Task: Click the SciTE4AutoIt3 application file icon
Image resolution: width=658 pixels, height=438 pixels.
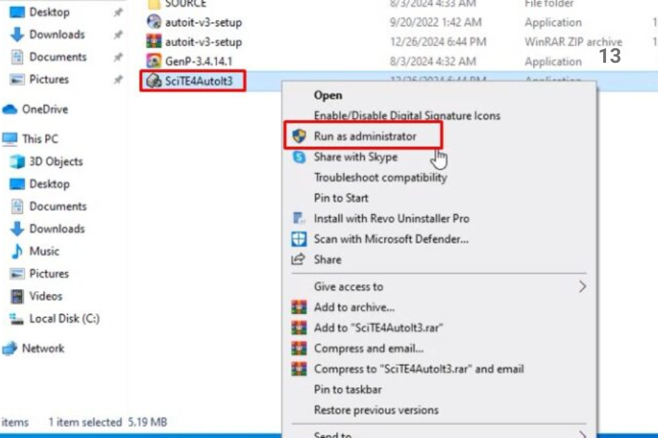Action: (154, 81)
